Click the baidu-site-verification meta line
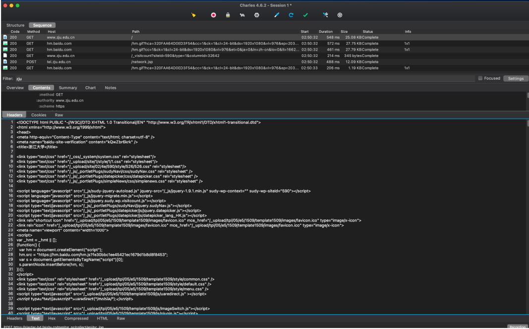Screen dimensions: 529x329 click(77, 142)
